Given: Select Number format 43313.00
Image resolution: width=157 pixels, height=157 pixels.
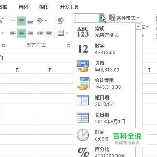Looking at the screenshot, I should point(105,49).
